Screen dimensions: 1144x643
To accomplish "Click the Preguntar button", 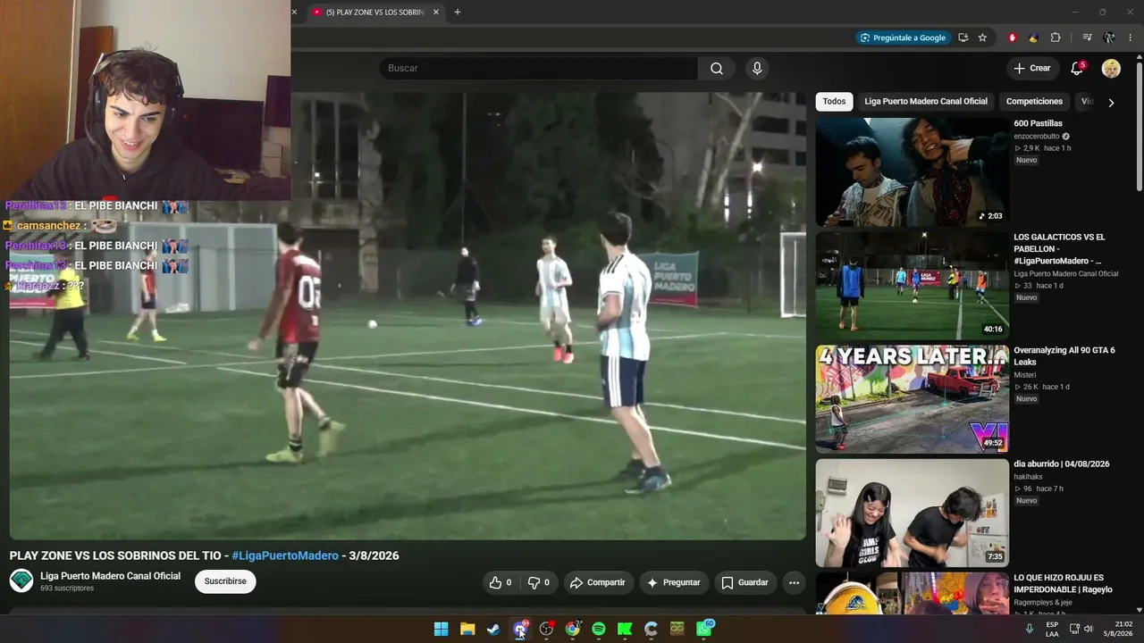I will 674,582.
